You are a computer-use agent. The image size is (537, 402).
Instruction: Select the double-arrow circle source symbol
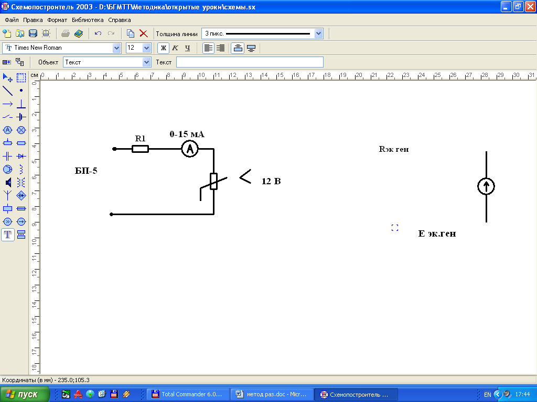click(7, 222)
